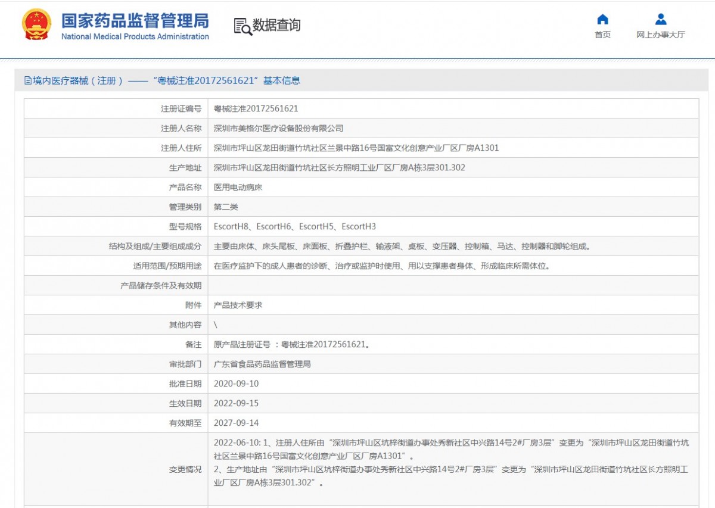Click approval date 2020-09-10
This screenshot has height=508, width=715.
(236, 384)
